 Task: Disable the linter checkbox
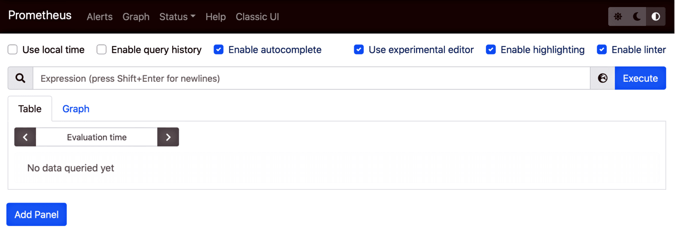(602, 50)
